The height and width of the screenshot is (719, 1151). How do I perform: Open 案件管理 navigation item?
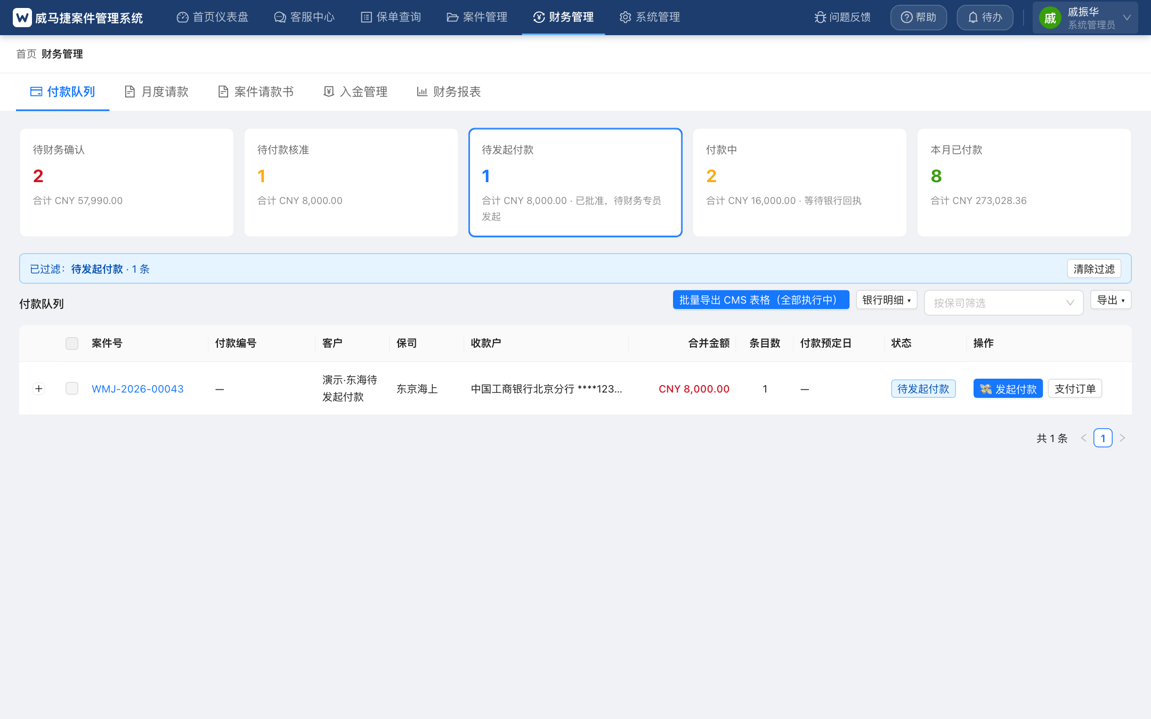pyautogui.click(x=477, y=17)
